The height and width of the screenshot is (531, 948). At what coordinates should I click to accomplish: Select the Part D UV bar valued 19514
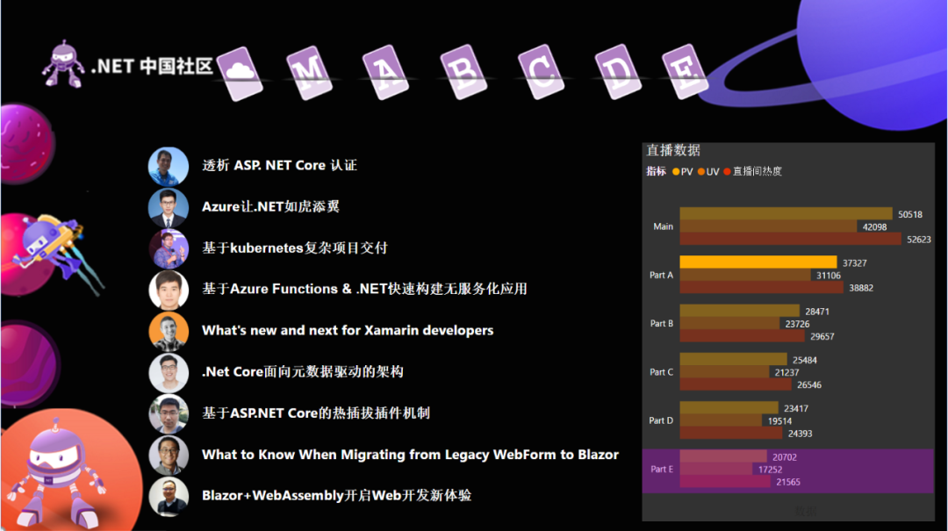click(x=722, y=420)
